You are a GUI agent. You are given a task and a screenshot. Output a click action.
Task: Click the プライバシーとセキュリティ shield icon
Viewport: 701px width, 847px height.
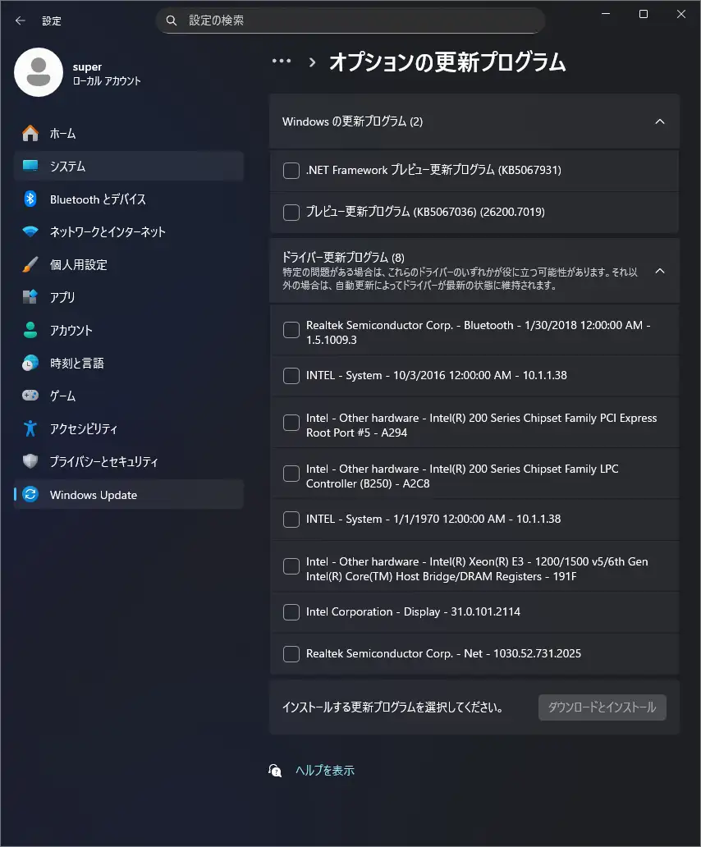tap(30, 461)
